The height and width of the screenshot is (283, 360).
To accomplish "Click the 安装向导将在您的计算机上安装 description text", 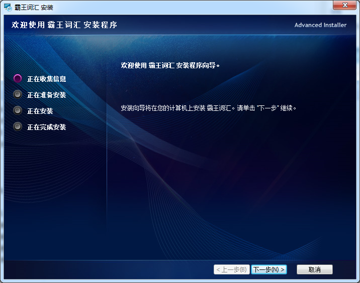I will point(209,108).
